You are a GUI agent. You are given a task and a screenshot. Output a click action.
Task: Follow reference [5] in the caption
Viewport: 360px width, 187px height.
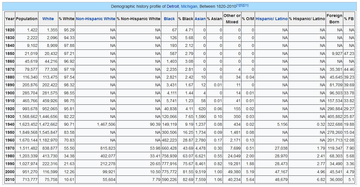pyautogui.click(x=241, y=5)
